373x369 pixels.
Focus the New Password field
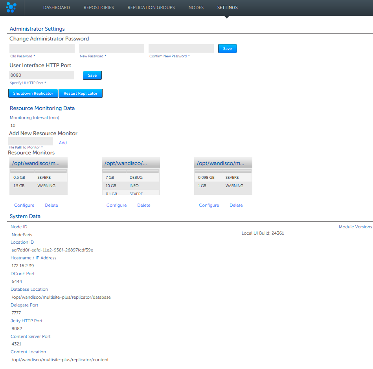(x=112, y=48)
